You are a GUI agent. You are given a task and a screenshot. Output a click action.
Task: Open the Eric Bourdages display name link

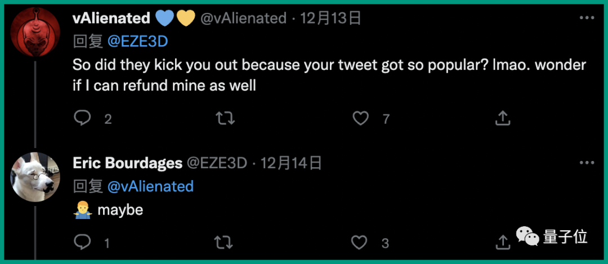point(128,163)
